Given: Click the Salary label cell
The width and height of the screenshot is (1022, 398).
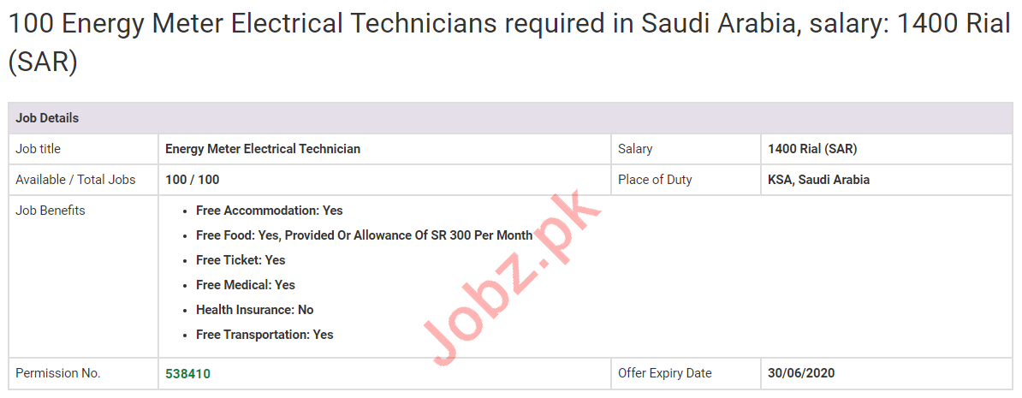Looking at the screenshot, I should pyautogui.click(x=635, y=149).
